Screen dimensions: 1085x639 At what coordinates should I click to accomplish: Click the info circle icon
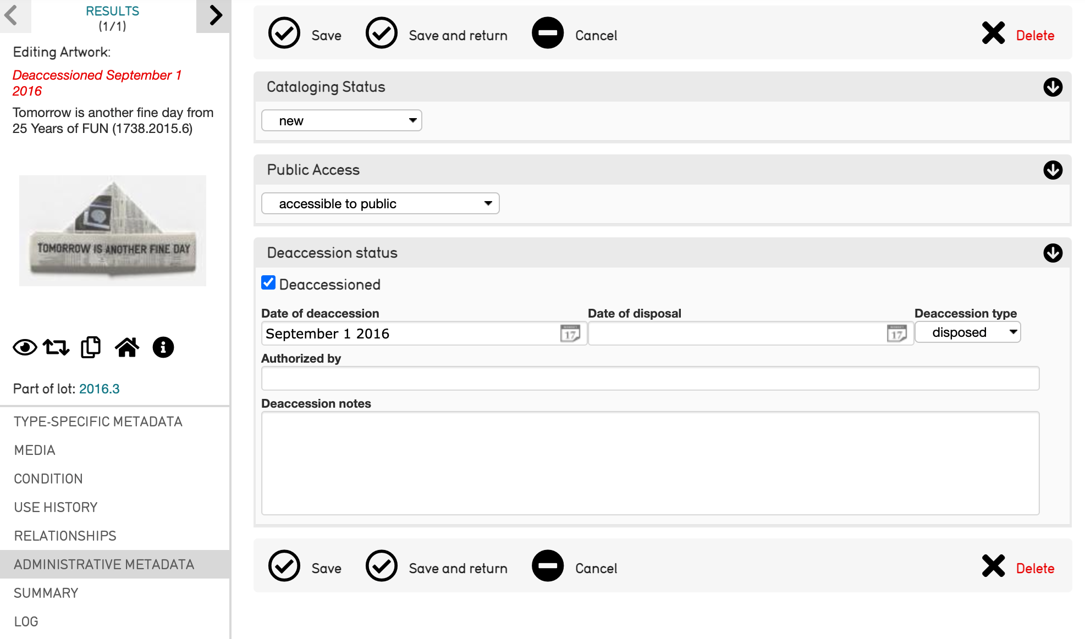point(163,347)
